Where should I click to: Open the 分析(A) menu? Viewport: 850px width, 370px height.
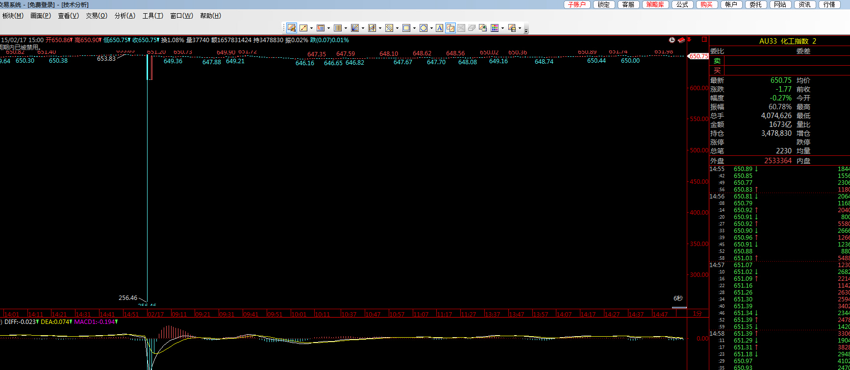click(x=125, y=16)
